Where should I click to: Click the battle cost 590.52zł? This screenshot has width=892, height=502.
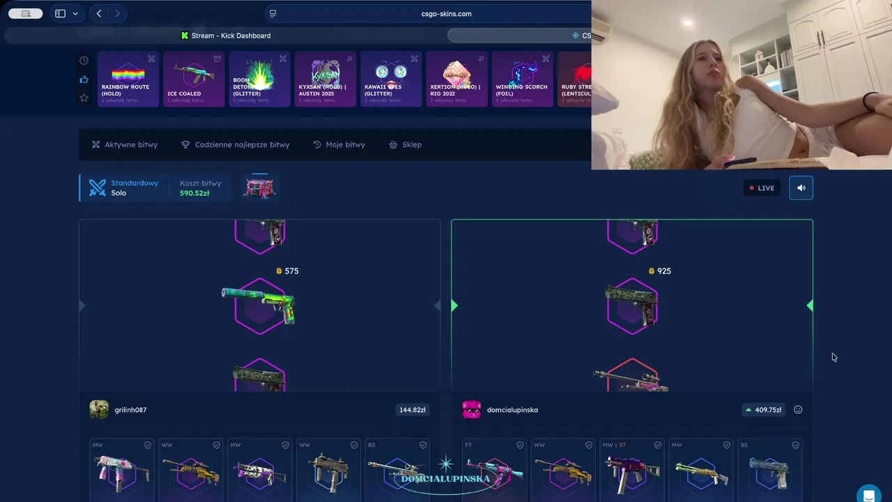click(194, 193)
